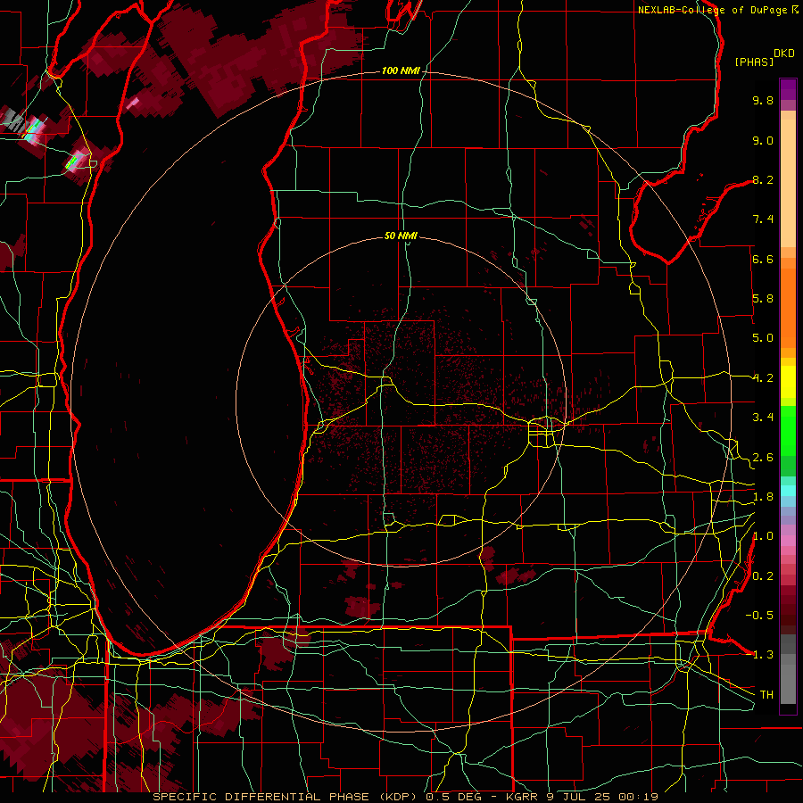The height and width of the screenshot is (803, 803).
Task: Click the 1.0 value on the color scale
Action: tap(763, 536)
